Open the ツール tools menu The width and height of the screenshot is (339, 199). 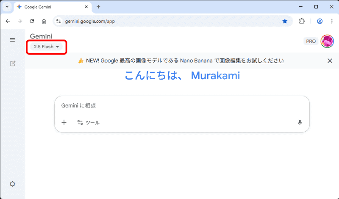(x=89, y=122)
